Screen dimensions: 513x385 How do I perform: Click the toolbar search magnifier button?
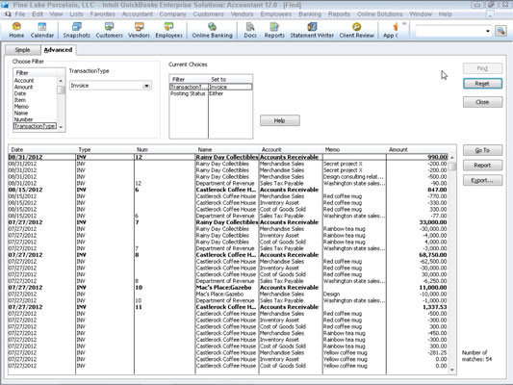[x=500, y=31]
